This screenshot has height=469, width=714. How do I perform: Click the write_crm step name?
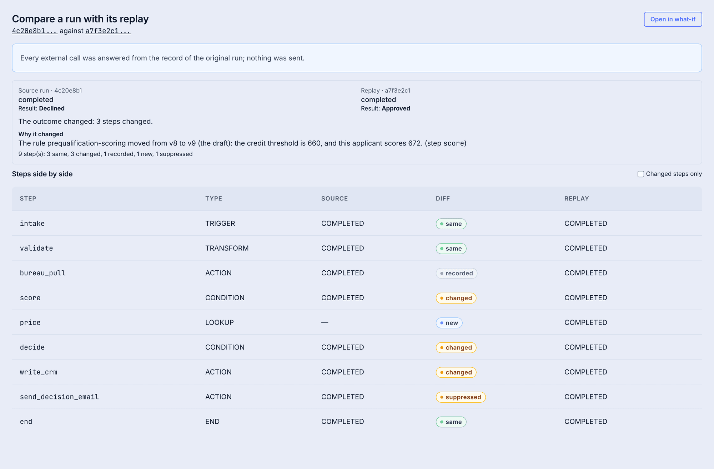click(39, 372)
